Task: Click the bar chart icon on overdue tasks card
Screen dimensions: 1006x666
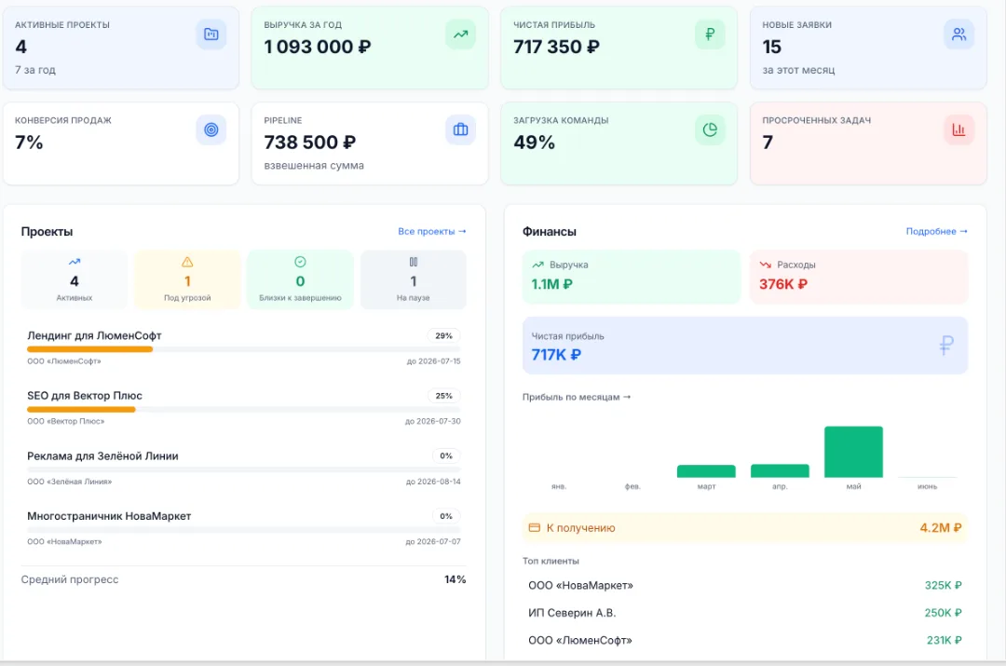Action: pyautogui.click(x=959, y=129)
